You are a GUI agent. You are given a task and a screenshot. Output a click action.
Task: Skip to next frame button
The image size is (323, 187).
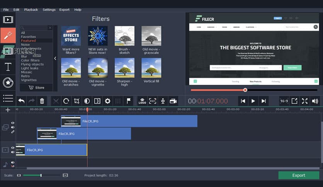(263, 101)
